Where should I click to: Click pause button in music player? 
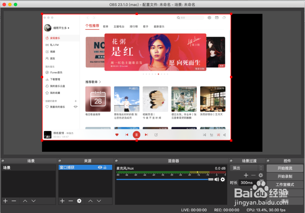click(137, 135)
